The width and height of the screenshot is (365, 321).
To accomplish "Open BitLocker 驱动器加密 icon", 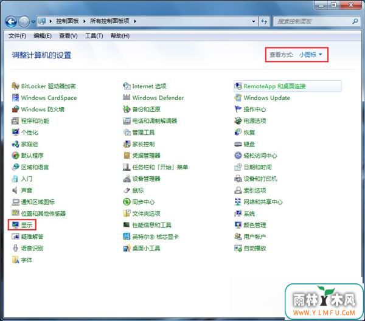I will 15,86.
